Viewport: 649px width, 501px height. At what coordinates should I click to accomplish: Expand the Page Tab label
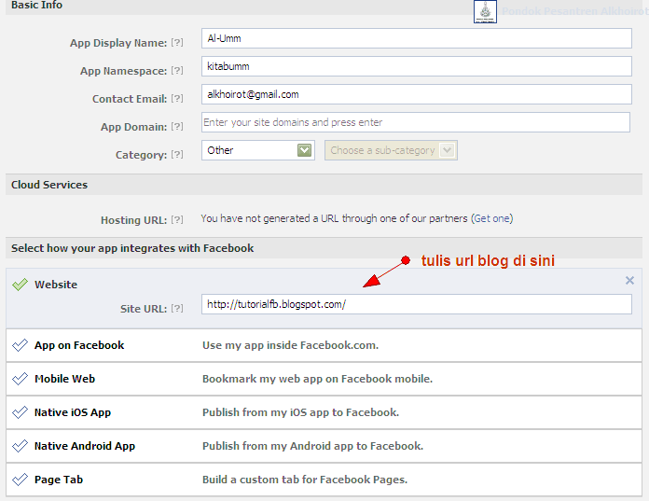(59, 480)
